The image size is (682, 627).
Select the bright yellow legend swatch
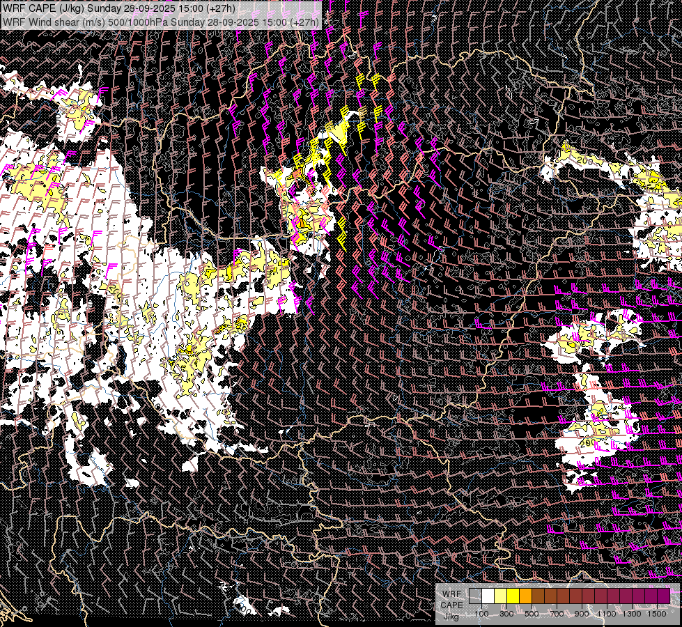tap(513, 596)
